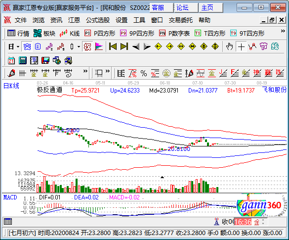Open the 行情 quotes view
289x240 pixels.
tap(18, 34)
